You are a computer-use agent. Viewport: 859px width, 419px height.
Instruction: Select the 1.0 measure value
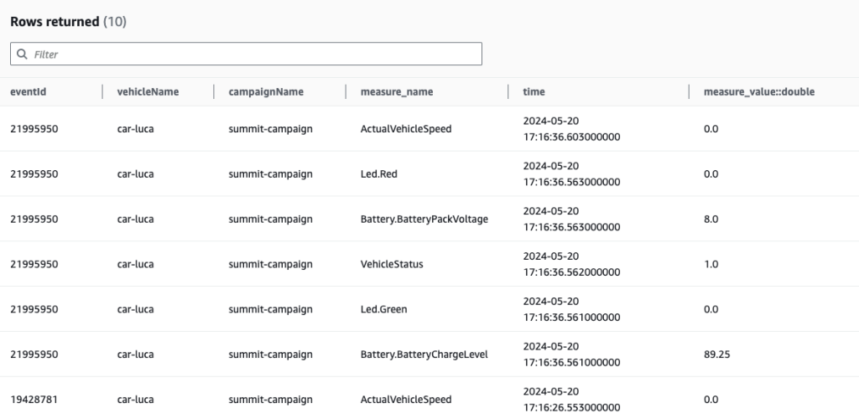711,264
